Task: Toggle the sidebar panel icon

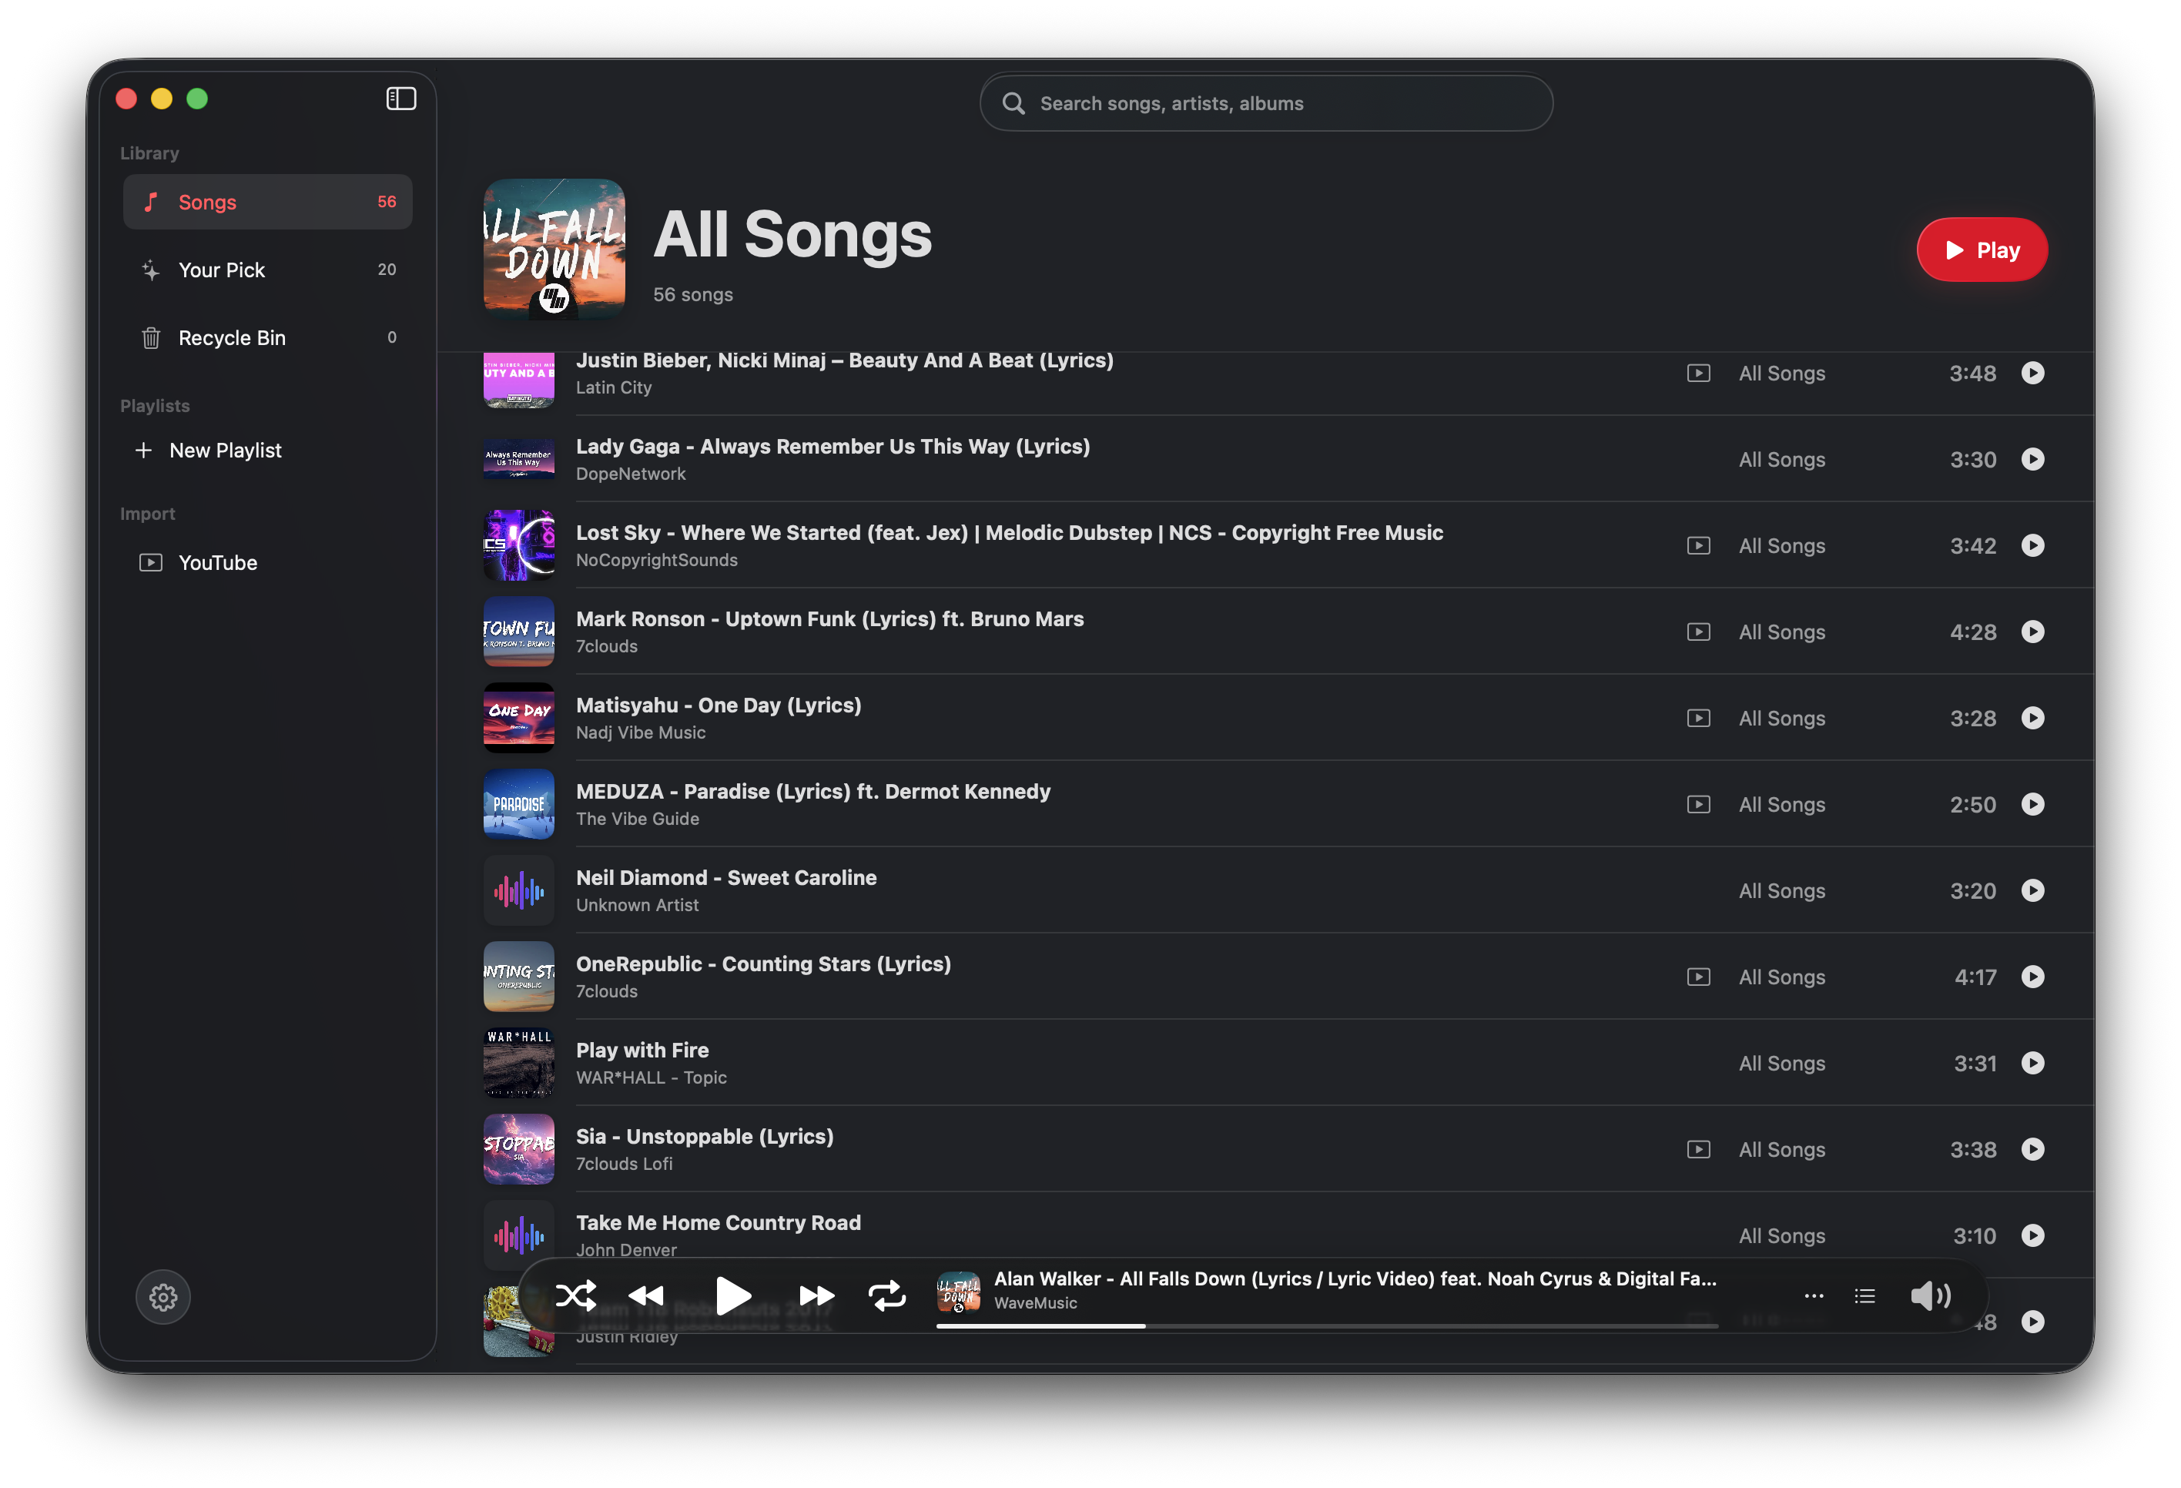Action: coord(400,99)
